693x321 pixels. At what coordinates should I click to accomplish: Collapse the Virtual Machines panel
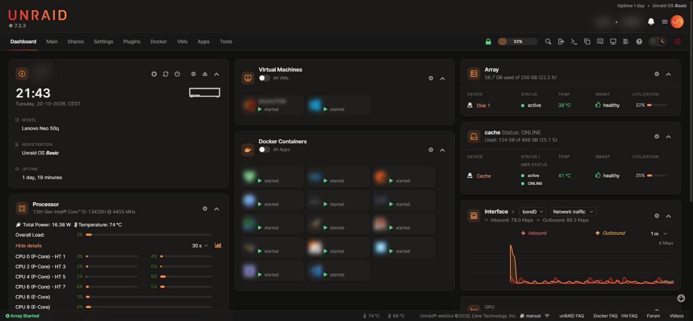[x=442, y=78]
